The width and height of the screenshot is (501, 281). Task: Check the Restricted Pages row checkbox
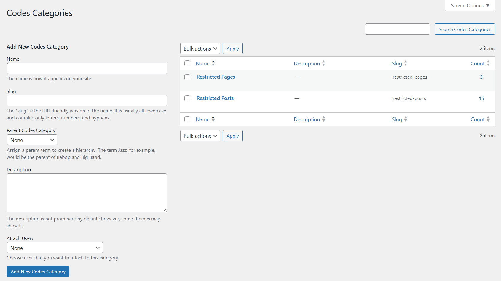[x=187, y=77]
